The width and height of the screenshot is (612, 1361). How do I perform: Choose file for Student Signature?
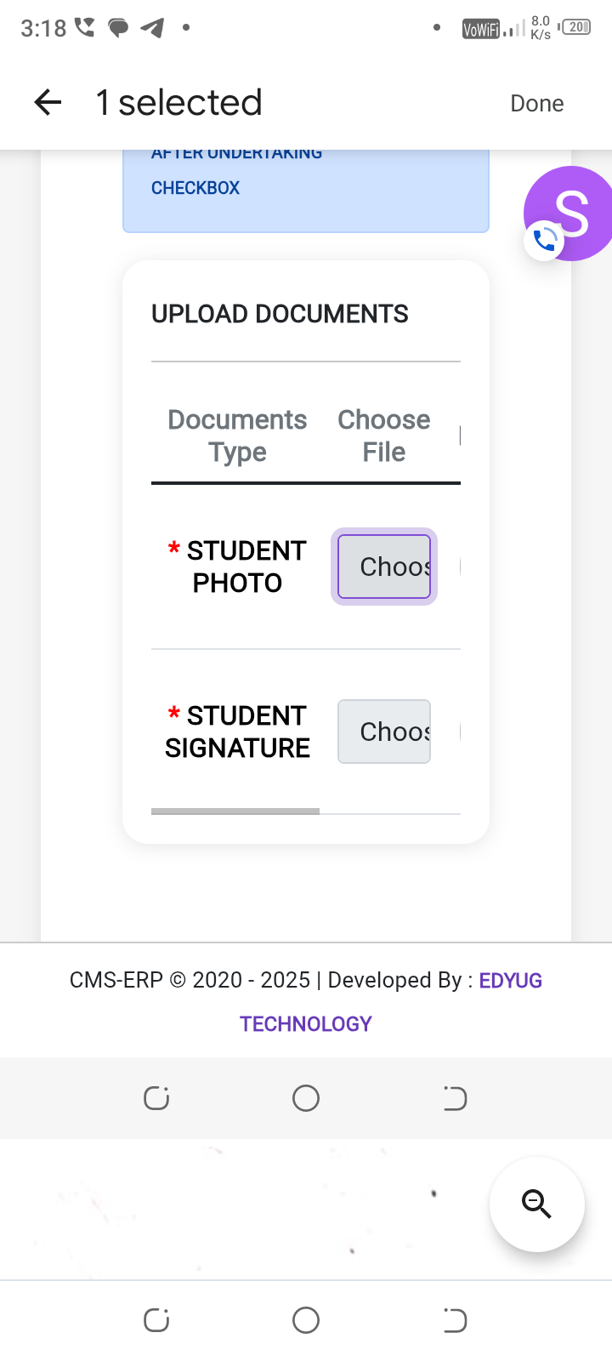384,732
